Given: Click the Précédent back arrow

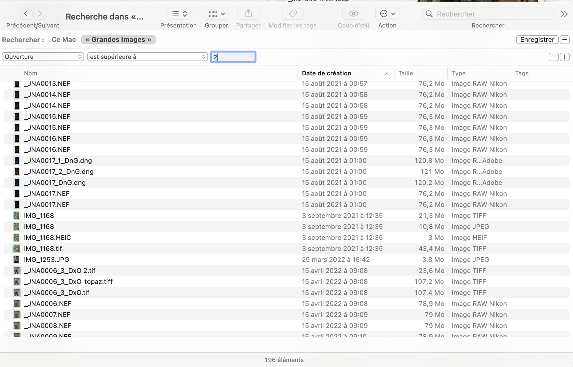Looking at the screenshot, I should [26, 13].
